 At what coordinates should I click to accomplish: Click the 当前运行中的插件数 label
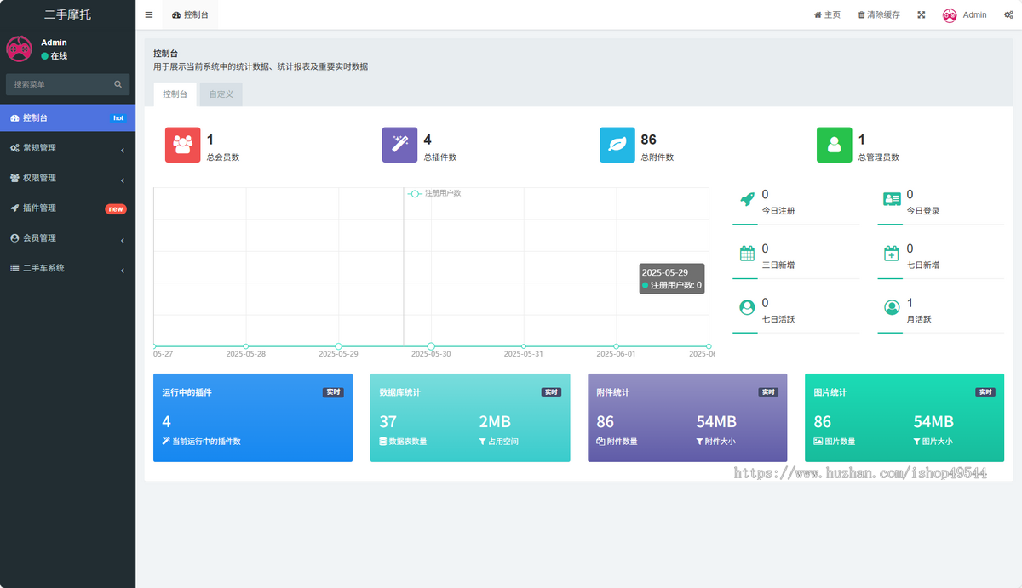click(206, 442)
